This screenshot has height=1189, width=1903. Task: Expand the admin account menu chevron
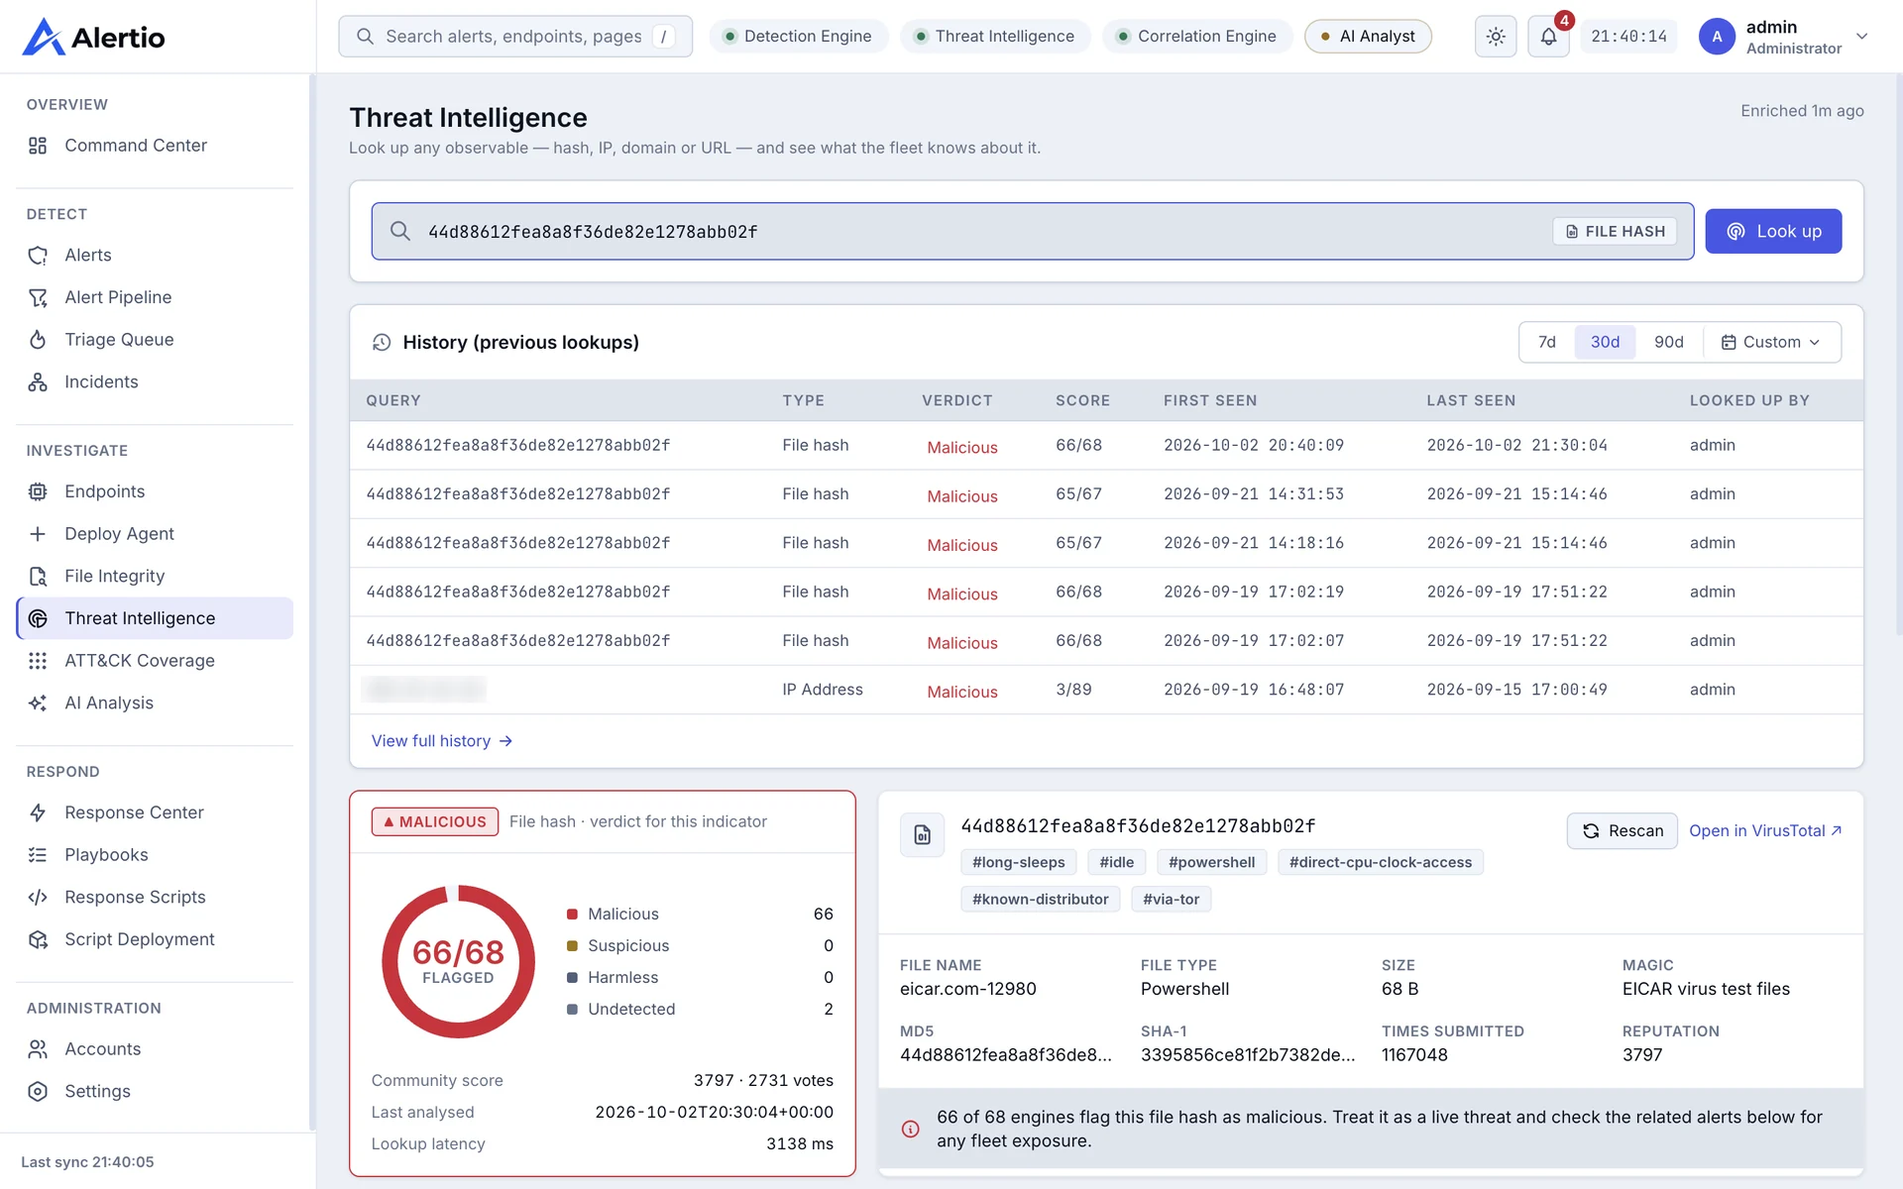pyautogui.click(x=1862, y=37)
